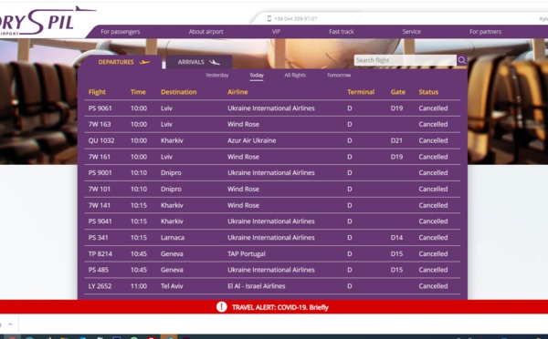Open the For passengers menu
Screen dimensions: 548x339
pyautogui.click(x=121, y=31)
